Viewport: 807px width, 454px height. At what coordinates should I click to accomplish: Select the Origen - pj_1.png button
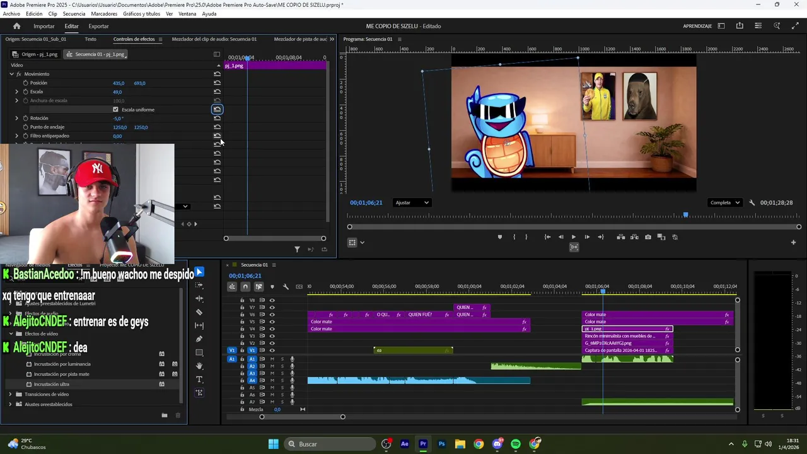tap(35, 54)
